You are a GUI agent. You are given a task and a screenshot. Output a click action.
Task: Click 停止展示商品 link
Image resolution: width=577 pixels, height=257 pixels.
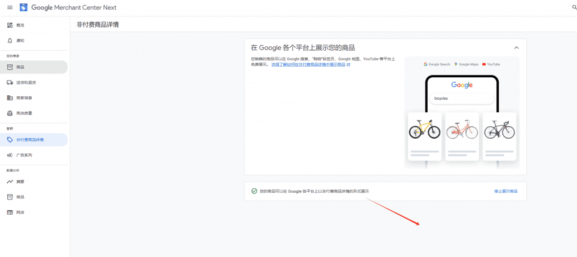coord(505,191)
